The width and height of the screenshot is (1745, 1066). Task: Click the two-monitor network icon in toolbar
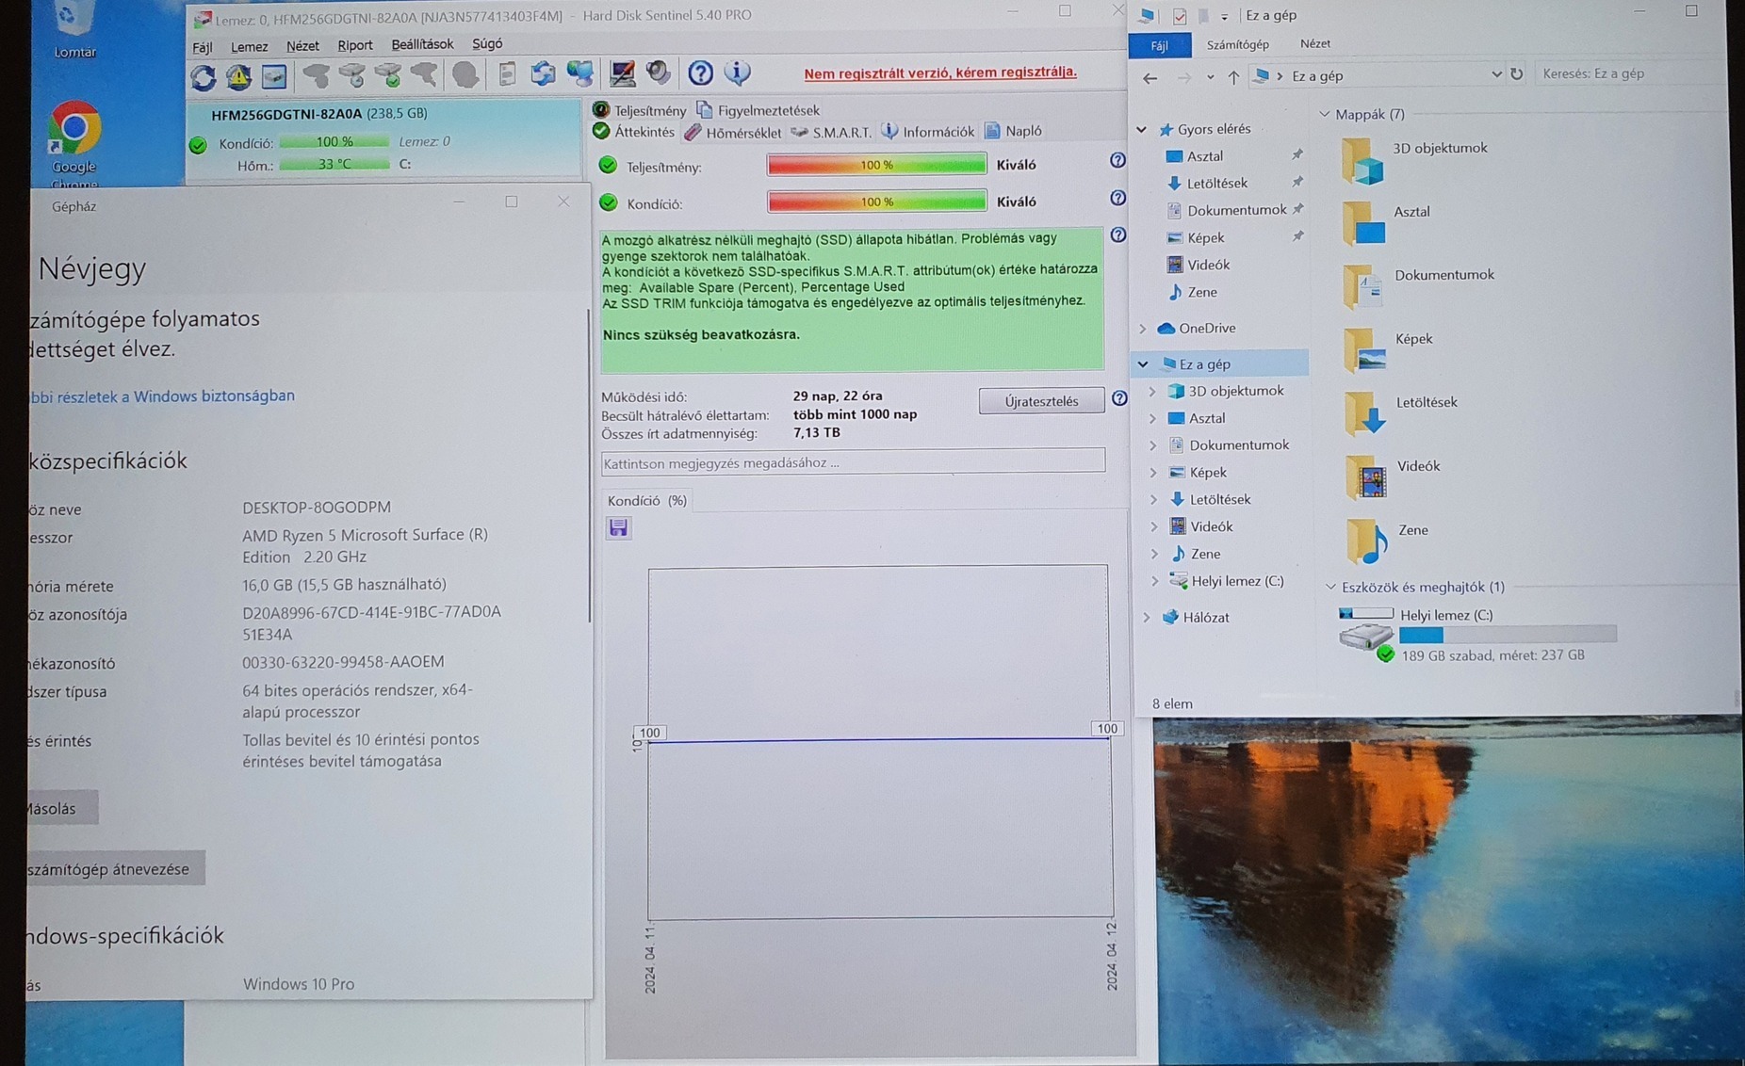[580, 73]
